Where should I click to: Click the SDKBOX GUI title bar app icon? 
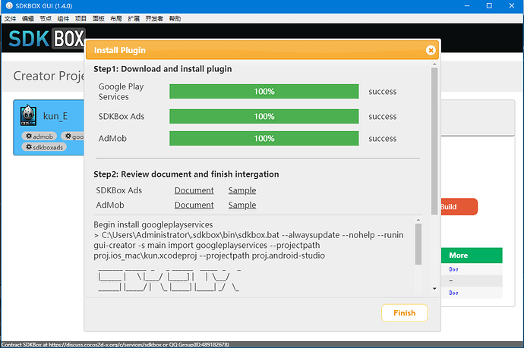[x=9, y=5]
